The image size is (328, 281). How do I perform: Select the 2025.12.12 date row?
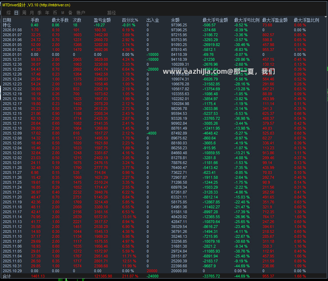pyautogui.click(x=12, y=118)
